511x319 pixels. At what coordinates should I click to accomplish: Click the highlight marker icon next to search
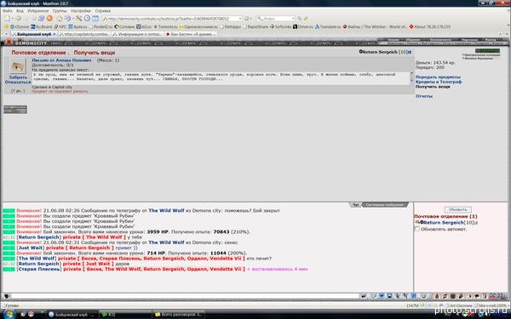(x=306, y=19)
